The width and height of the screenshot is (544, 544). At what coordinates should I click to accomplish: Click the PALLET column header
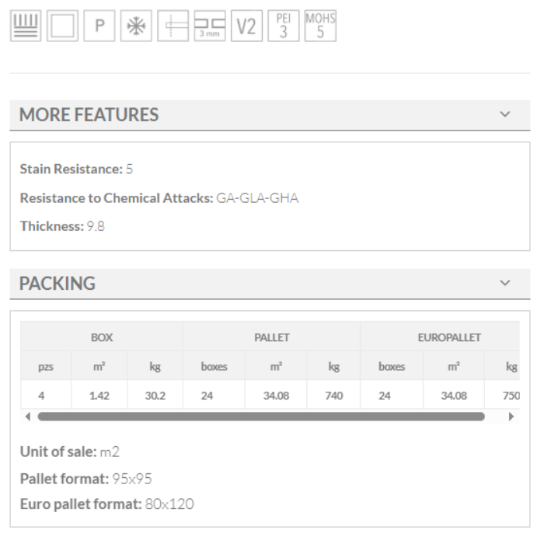(x=271, y=338)
